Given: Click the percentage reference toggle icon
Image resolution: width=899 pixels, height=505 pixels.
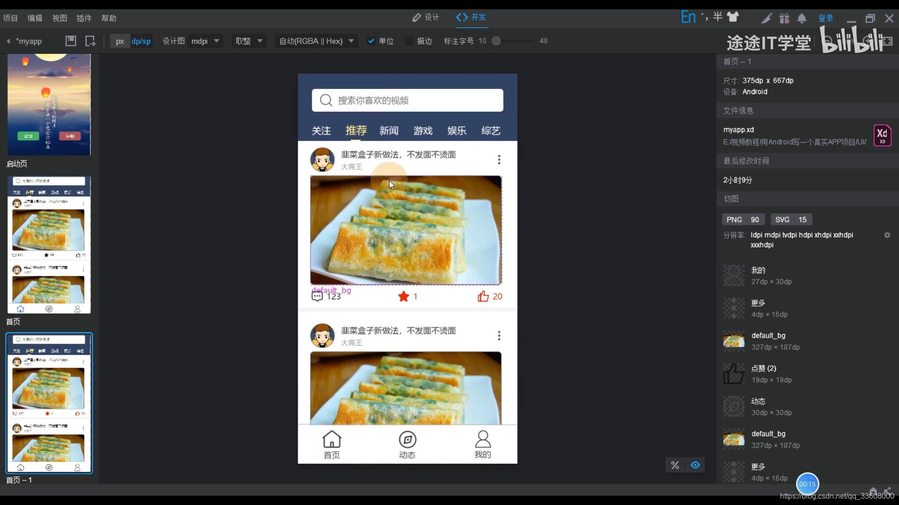Looking at the screenshot, I should coord(675,465).
